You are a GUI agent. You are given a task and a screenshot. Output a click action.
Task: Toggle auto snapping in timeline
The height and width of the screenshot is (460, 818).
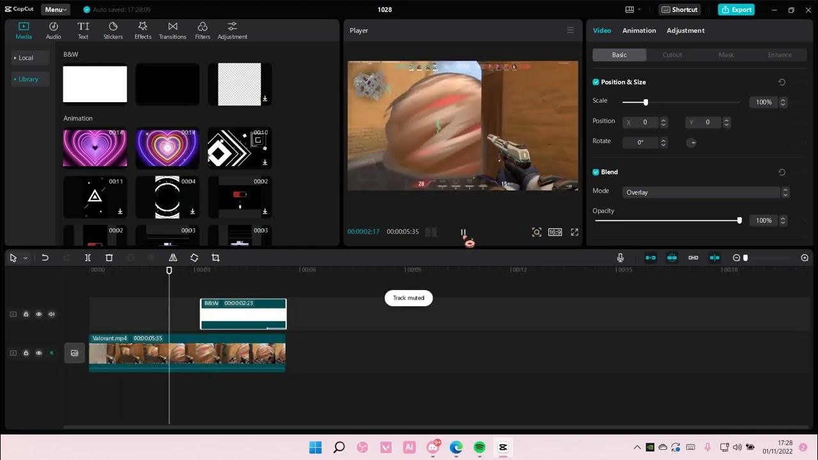tap(672, 257)
